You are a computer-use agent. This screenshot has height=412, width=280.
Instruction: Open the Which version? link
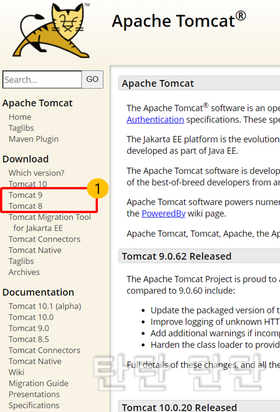pyautogui.click(x=36, y=173)
